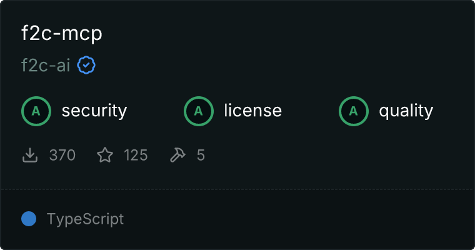Click the TypeScript language label
The height and width of the screenshot is (250, 475).
(x=85, y=219)
